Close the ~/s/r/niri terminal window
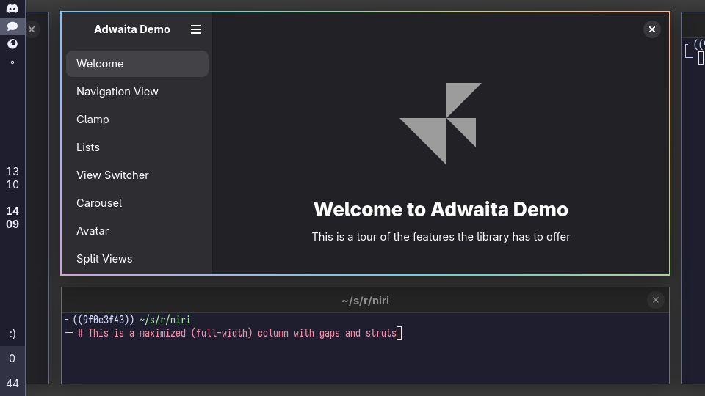The width and height of the screenshot is (705, 396). click(656, 300)
